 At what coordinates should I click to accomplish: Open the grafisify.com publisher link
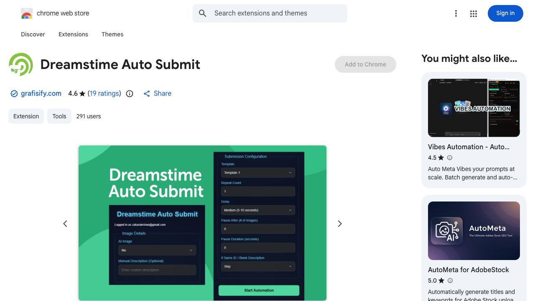click(x=41, y=94)
